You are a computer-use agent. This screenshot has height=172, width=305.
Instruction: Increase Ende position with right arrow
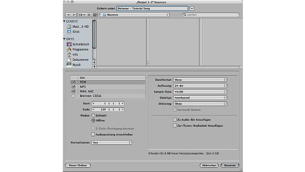tap(122, 110)
